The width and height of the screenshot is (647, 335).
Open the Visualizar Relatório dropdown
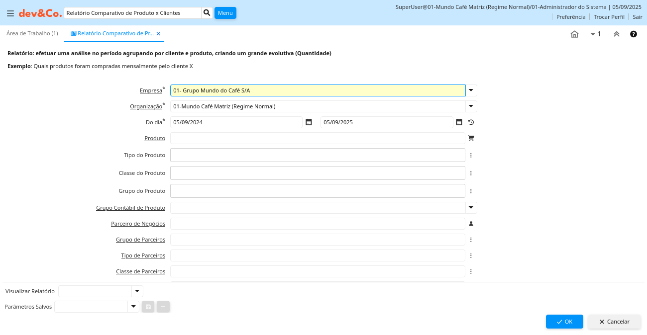137,291
